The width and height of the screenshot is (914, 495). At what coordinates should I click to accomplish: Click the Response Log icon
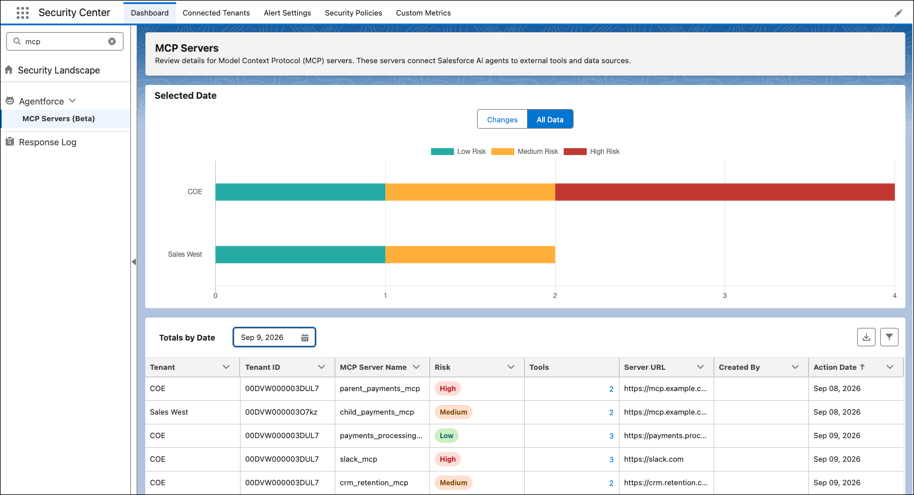pos(10,141)
